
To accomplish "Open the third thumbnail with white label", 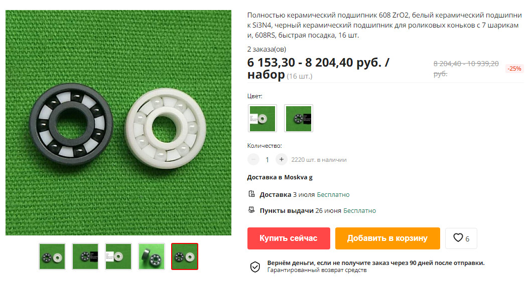I will tap(118, 256).
